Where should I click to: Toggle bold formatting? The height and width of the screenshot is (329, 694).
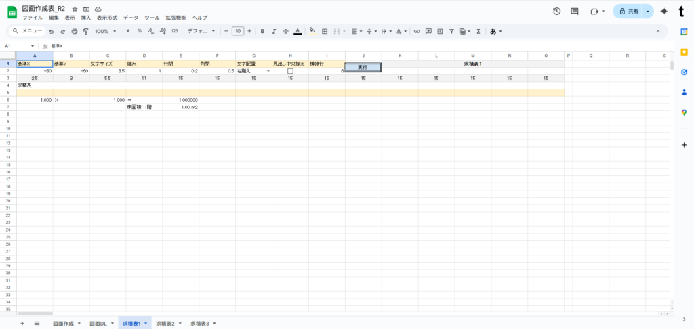tap(262, 31)
